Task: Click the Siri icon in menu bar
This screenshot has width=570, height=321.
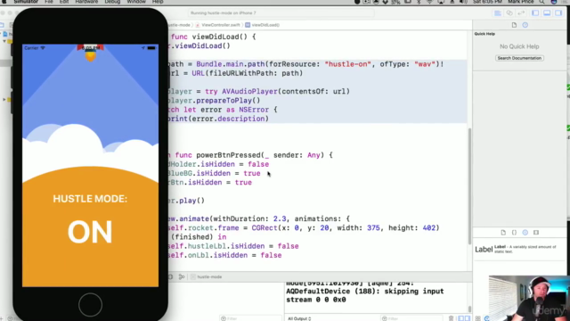Action: 554,2
